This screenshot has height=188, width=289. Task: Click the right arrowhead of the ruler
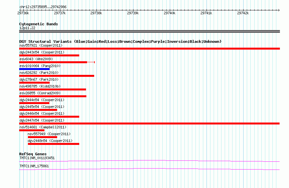coord(279,10)
